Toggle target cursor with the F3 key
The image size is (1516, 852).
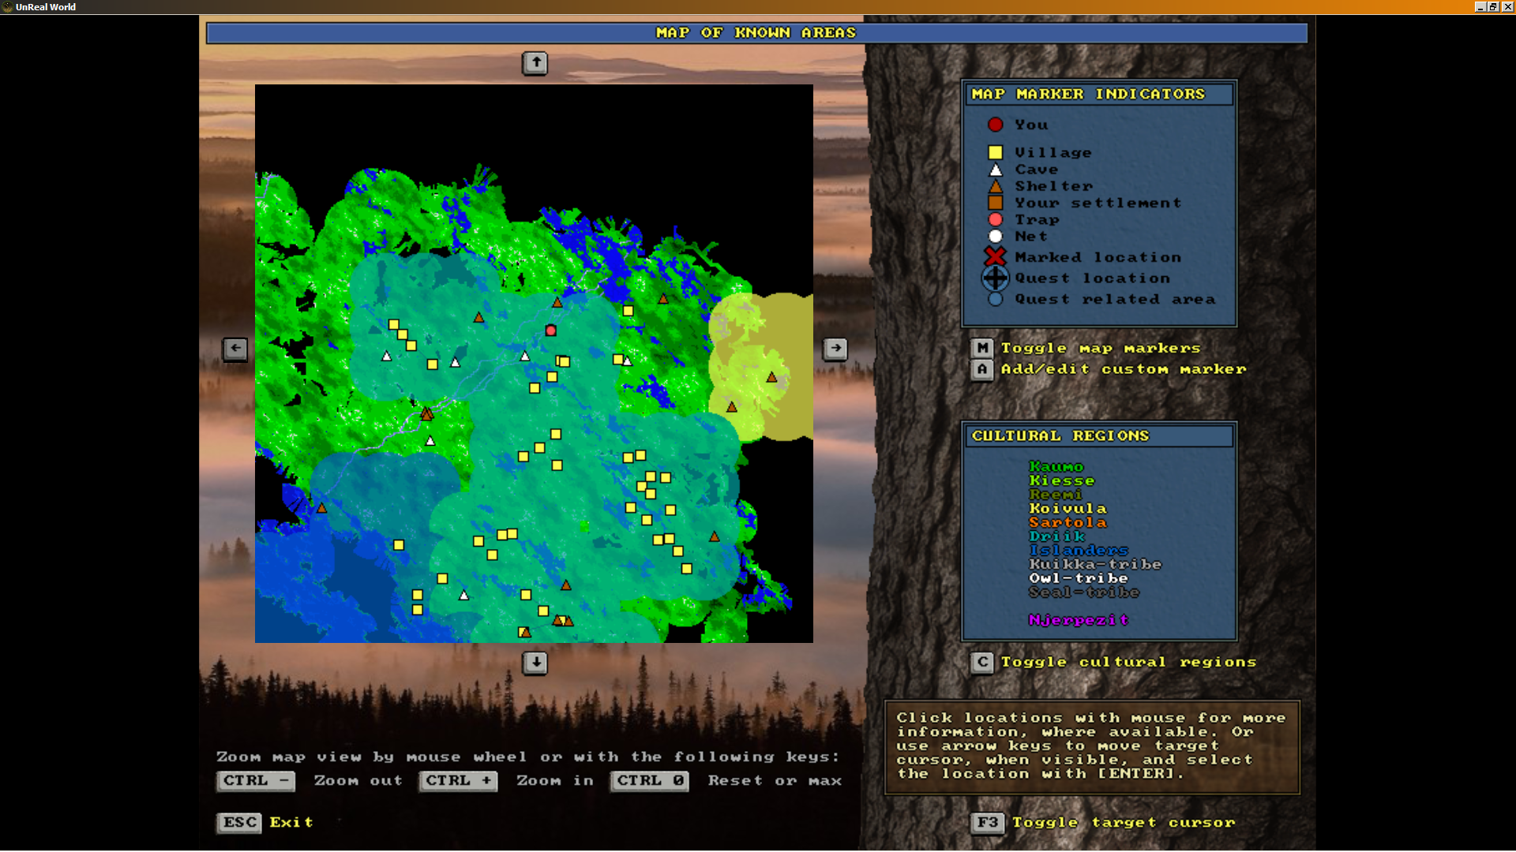(987, 823)
